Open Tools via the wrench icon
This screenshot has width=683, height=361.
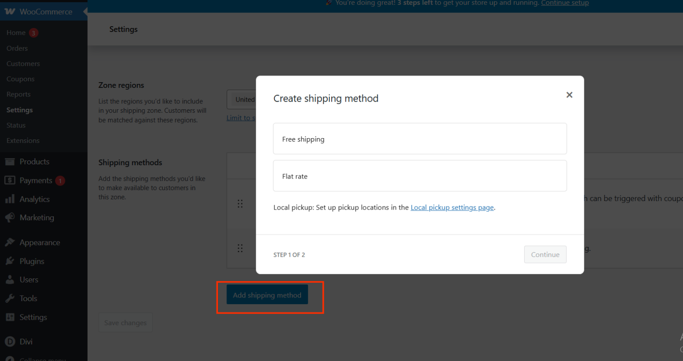tap(10, 298)
